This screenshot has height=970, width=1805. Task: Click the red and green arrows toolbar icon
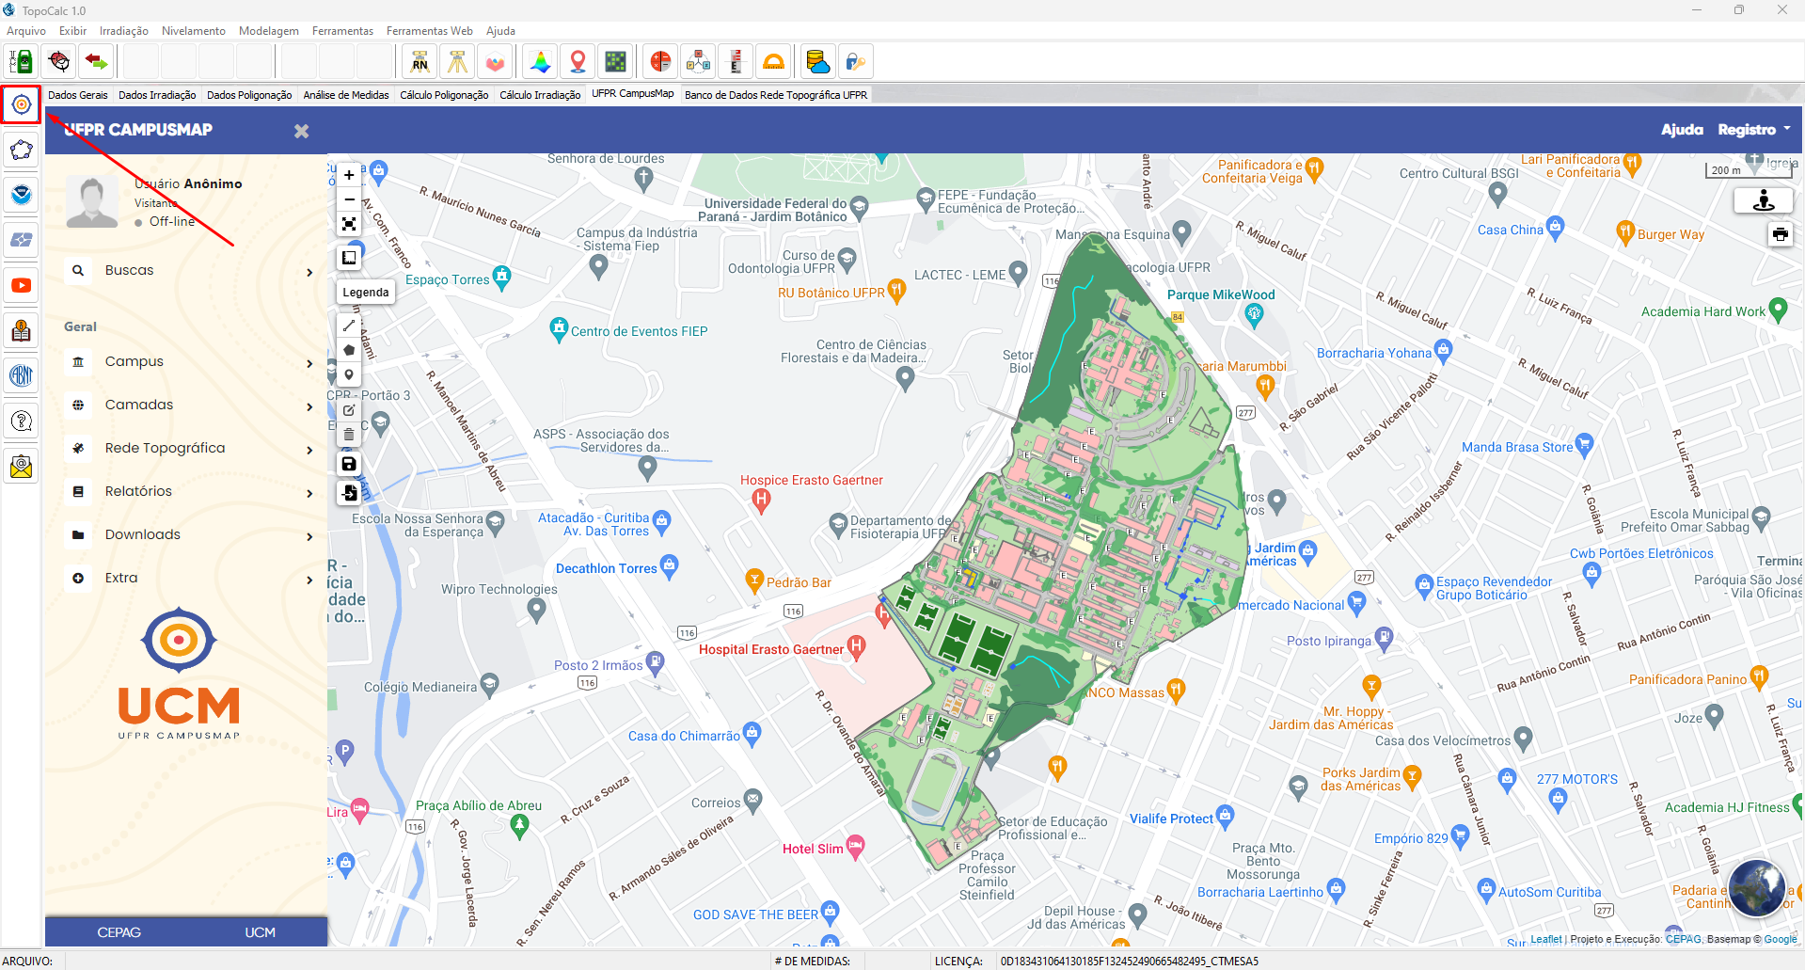[96, 62]
